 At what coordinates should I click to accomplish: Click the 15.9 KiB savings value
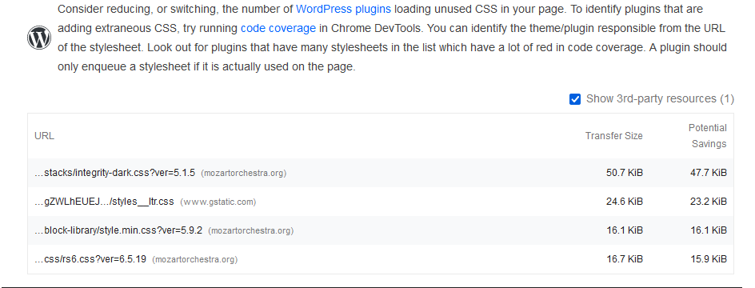pyautogui.click(x=709, y=259)
